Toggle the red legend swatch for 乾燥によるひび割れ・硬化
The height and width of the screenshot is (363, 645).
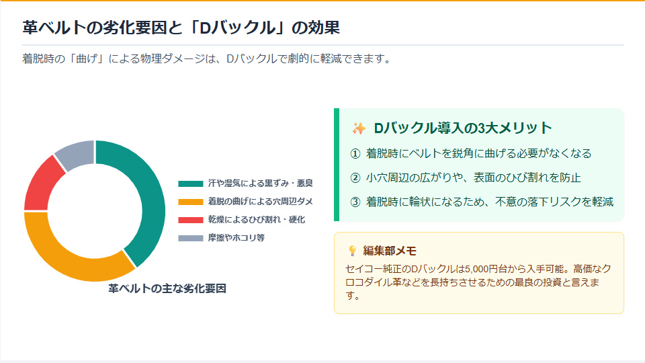coord(190,220)
